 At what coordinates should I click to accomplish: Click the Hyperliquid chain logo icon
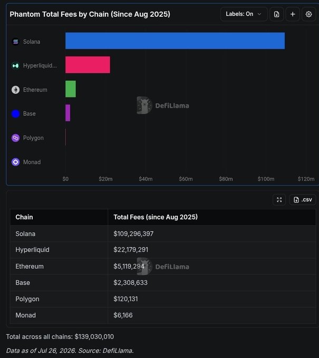(15, 66)
